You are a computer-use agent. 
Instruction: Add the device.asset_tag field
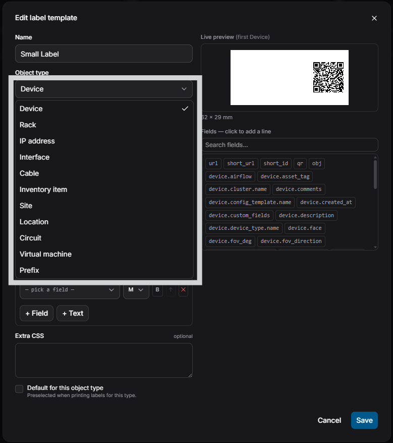(285, 177)
